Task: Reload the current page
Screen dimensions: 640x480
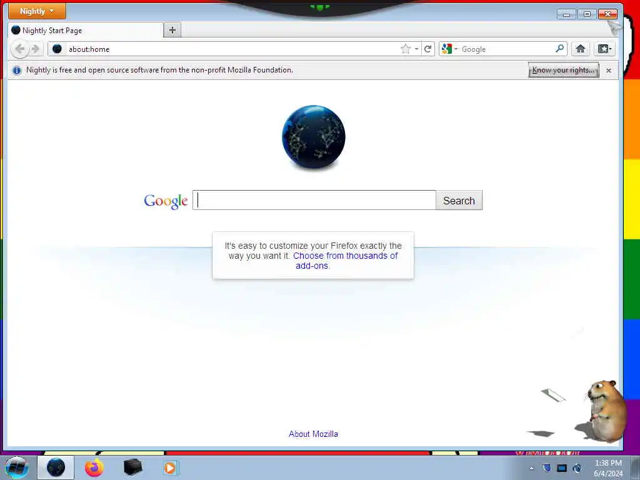Action: click(x=427, y=49)
